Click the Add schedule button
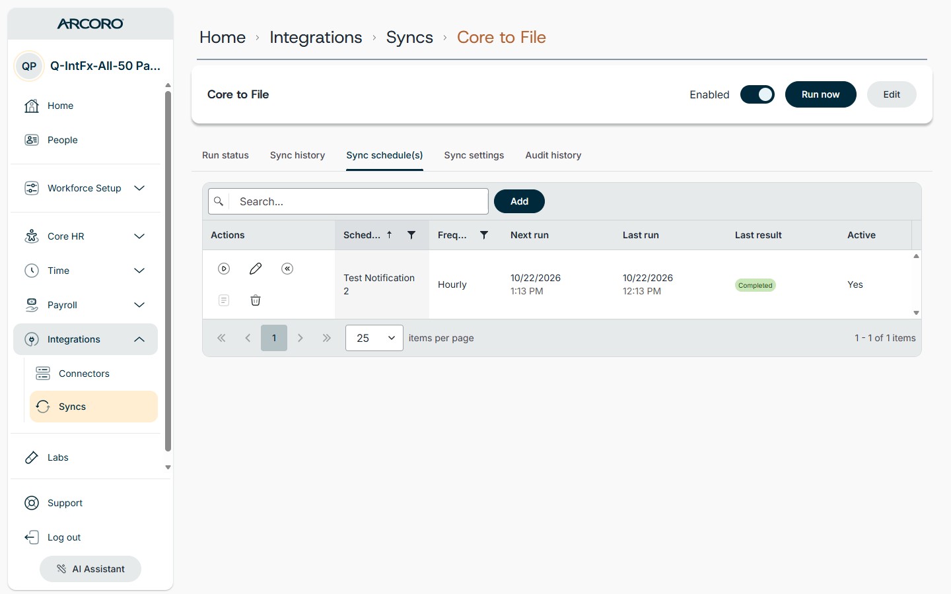 [519, 201]
